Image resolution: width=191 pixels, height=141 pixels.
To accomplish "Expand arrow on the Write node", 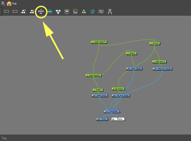I will pyautogui.click(x=99, y=119).
